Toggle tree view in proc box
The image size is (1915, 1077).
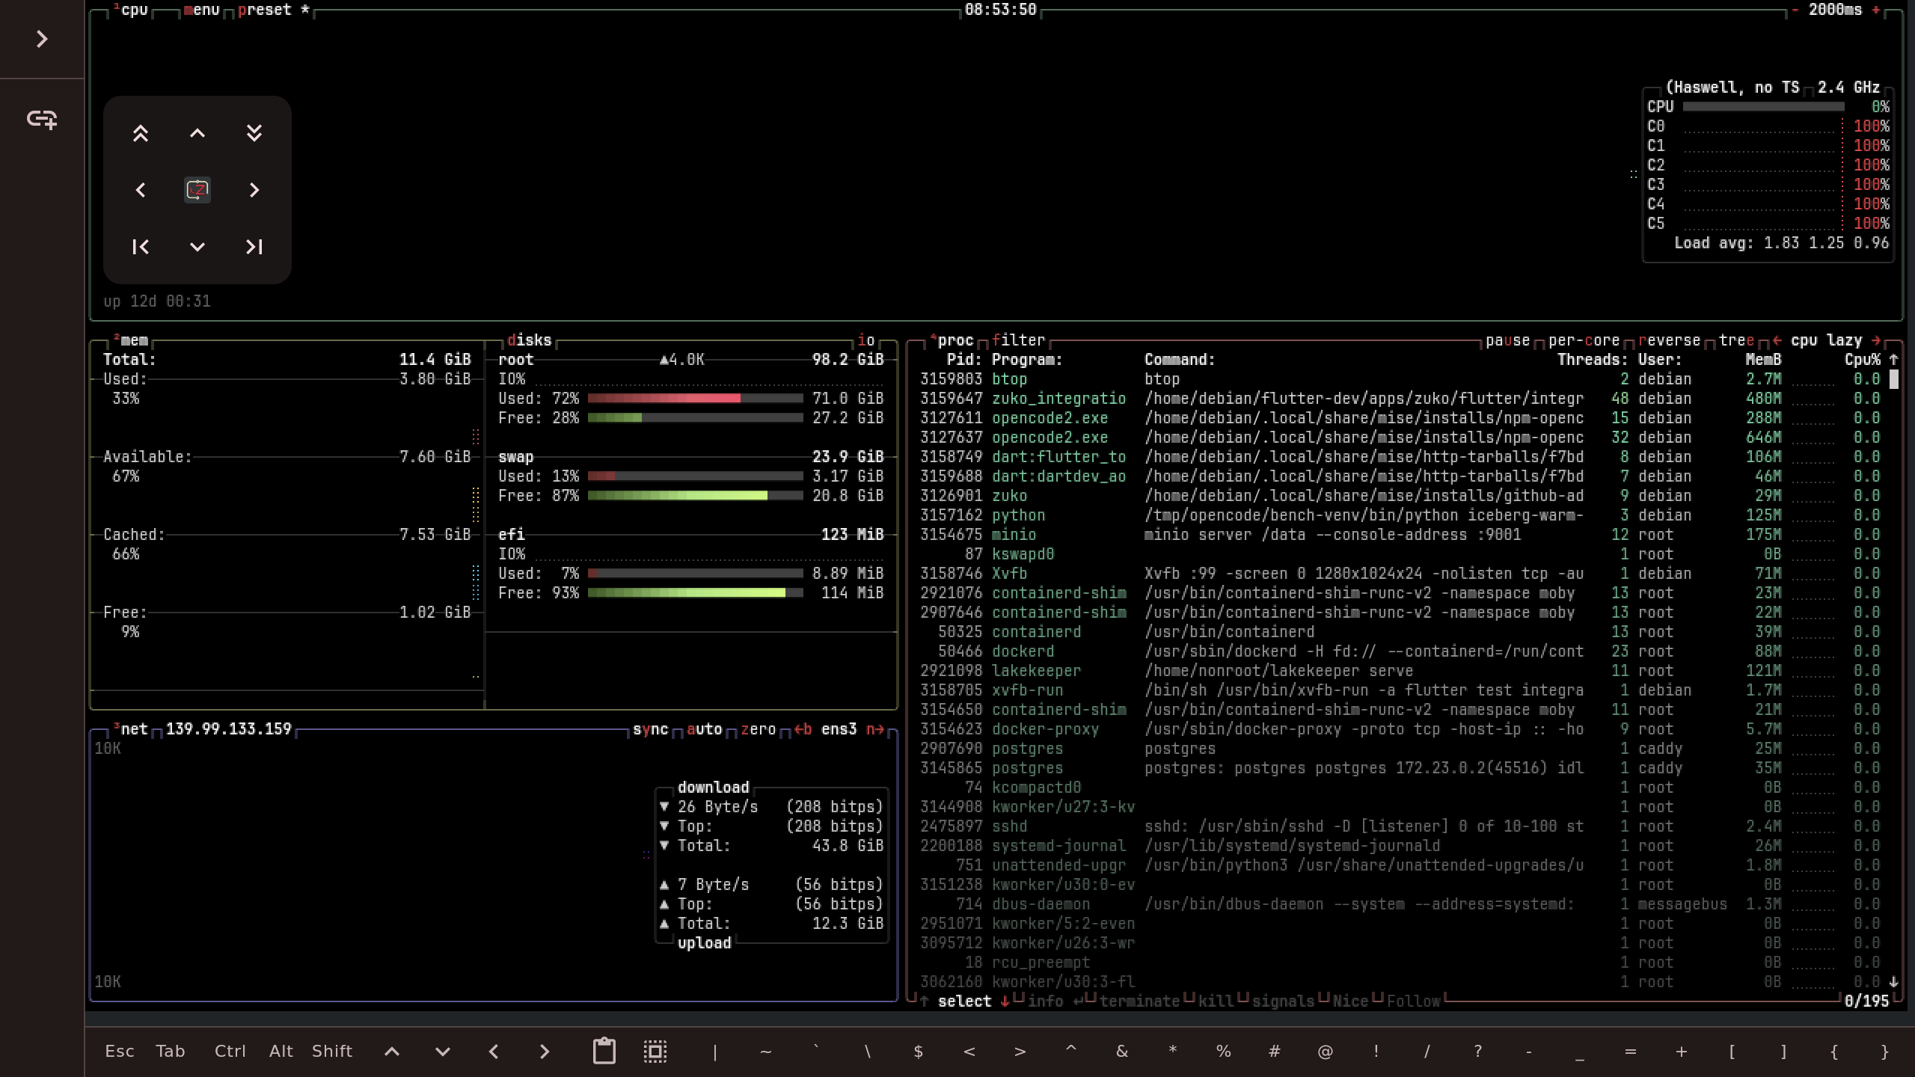[1736, 340]
